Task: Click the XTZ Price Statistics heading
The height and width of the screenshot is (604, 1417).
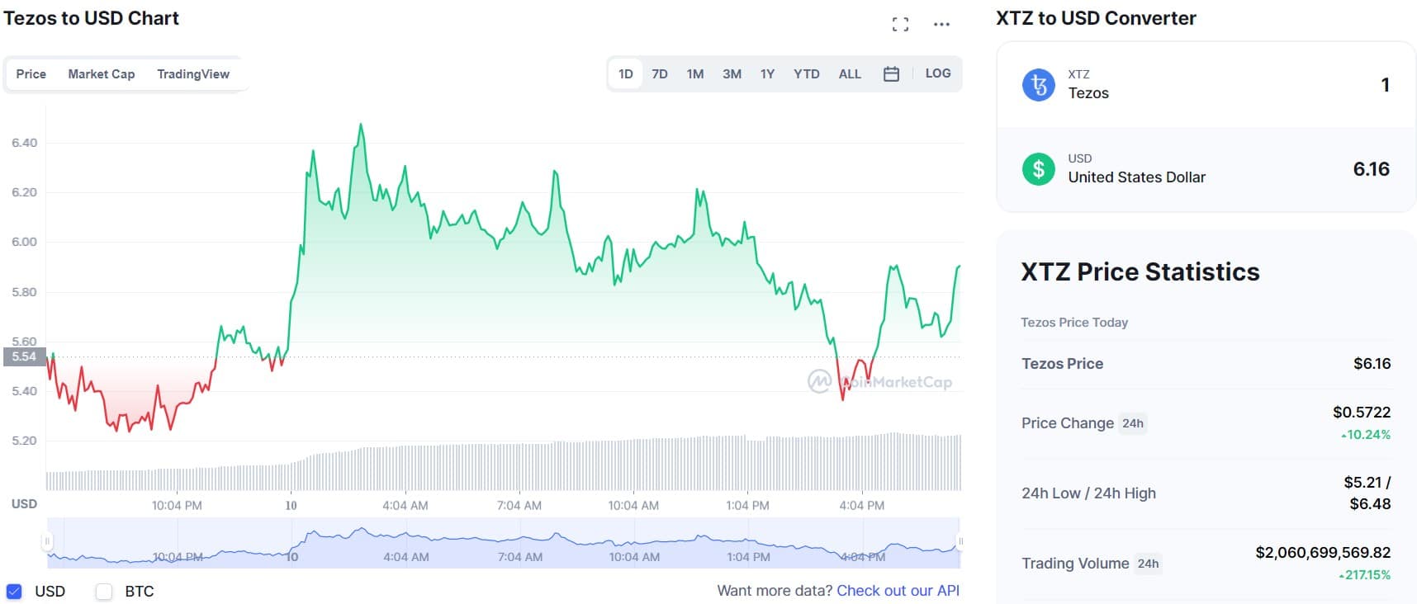Action: point(1140,271)
